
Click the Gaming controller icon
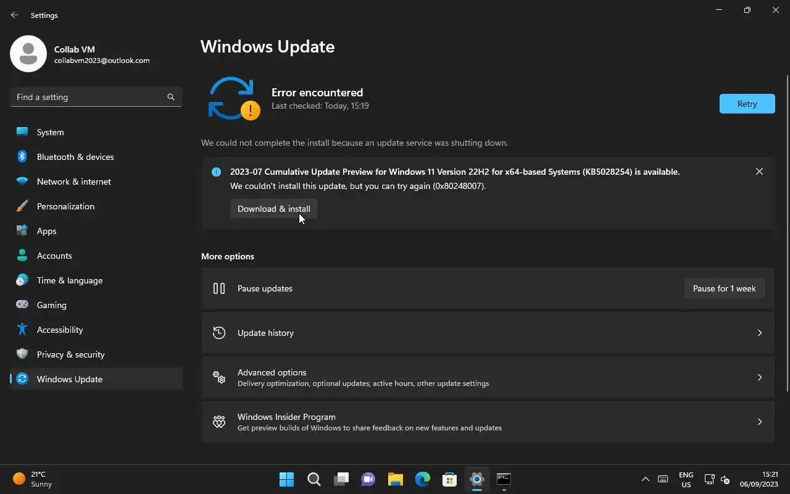click(x=22, y=304)
